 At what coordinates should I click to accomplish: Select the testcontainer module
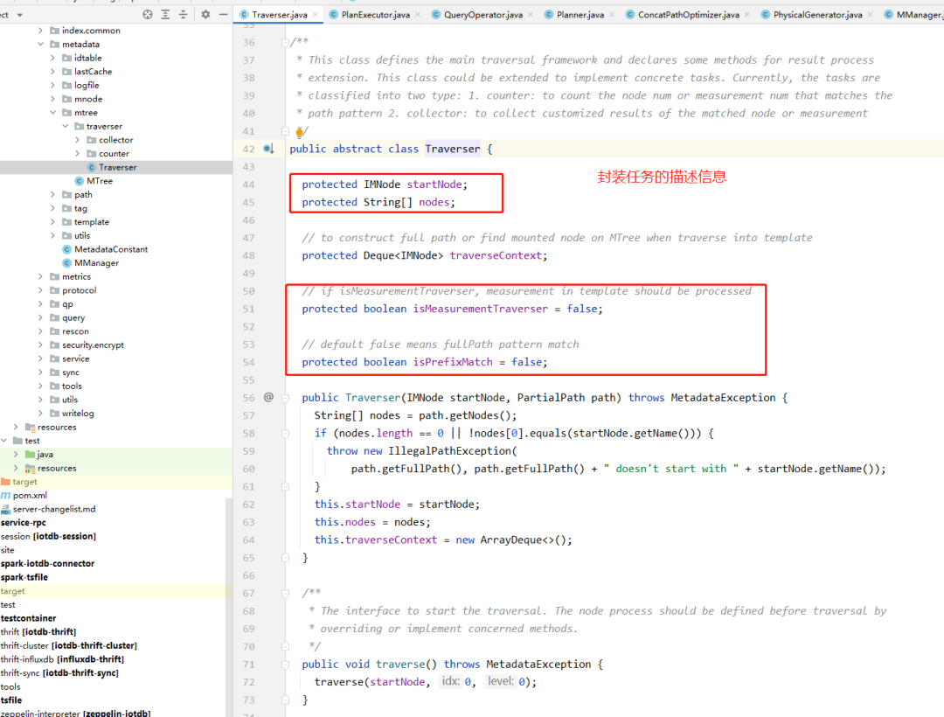[x=28, y=618]
